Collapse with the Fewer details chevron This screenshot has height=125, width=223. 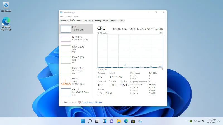point(61,102)
